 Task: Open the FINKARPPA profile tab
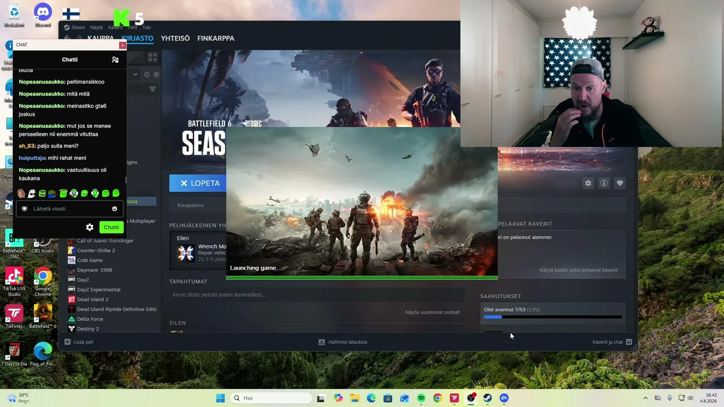pyautogui.click(x=216, y=38)
